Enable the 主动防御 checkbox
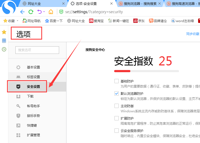Image resolution: width=200 pixels, height=143 pixels. [117, 106]
